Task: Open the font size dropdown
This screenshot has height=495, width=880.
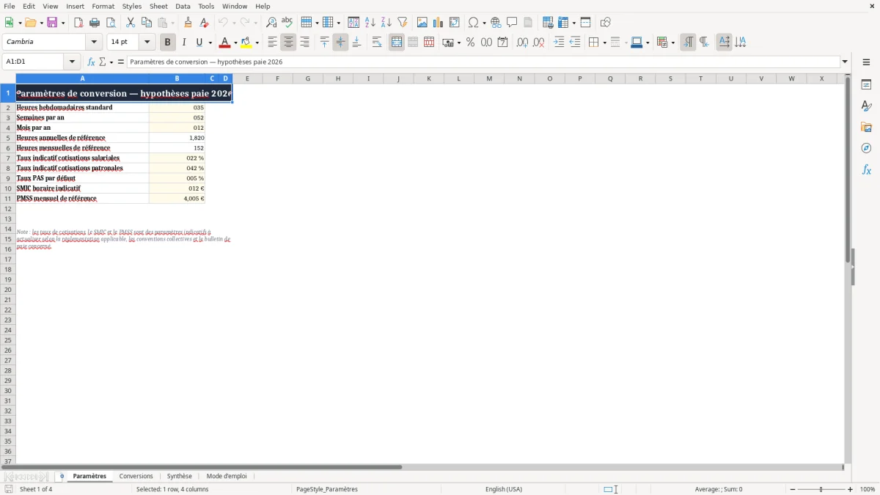Action: 147,43
